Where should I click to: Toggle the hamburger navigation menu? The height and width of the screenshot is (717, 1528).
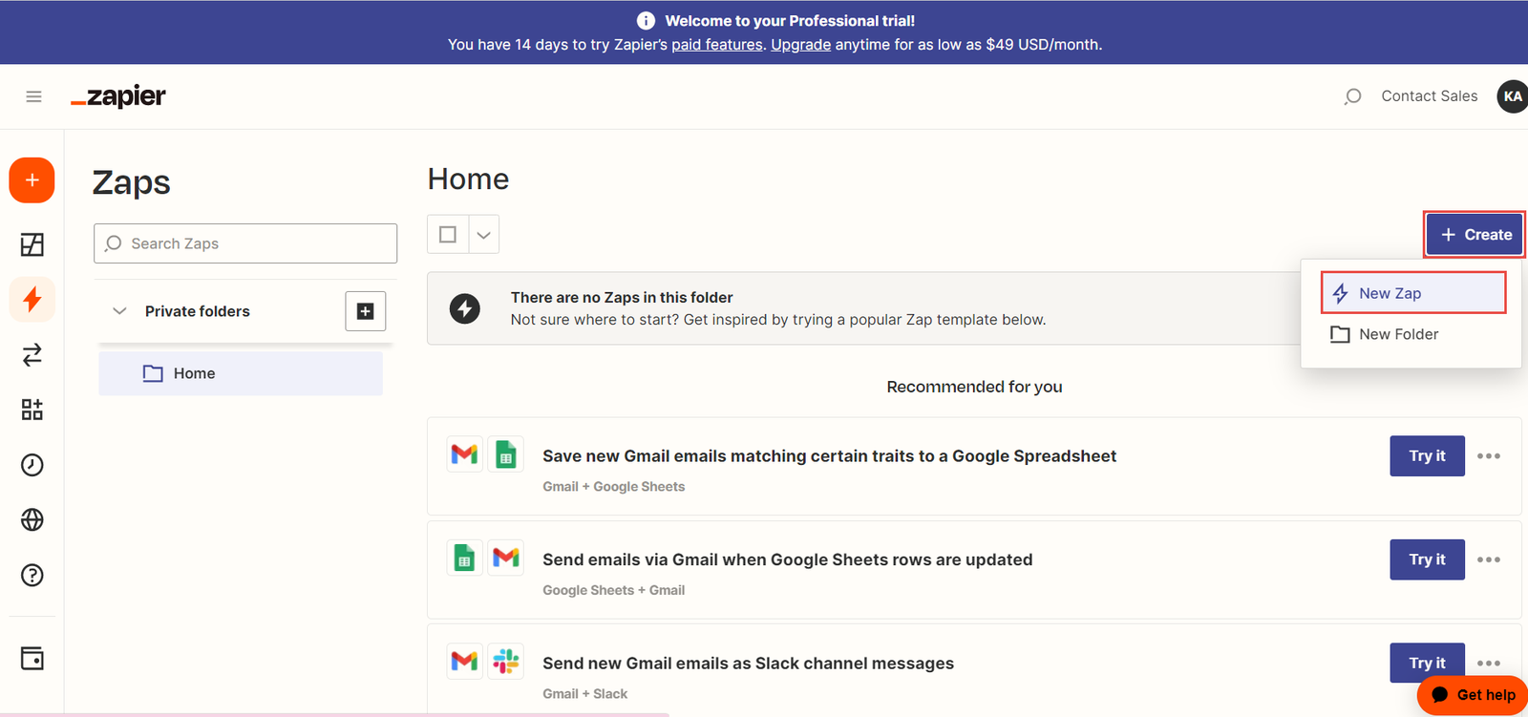click(33, 96)
